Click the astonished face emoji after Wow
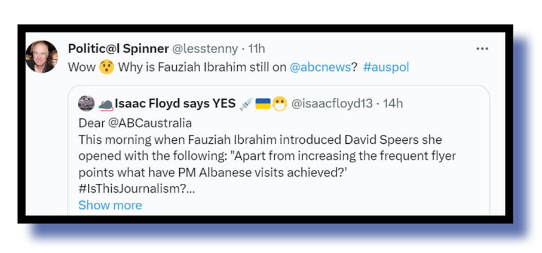Screen dimensions: 542x253 coord(106,67)
